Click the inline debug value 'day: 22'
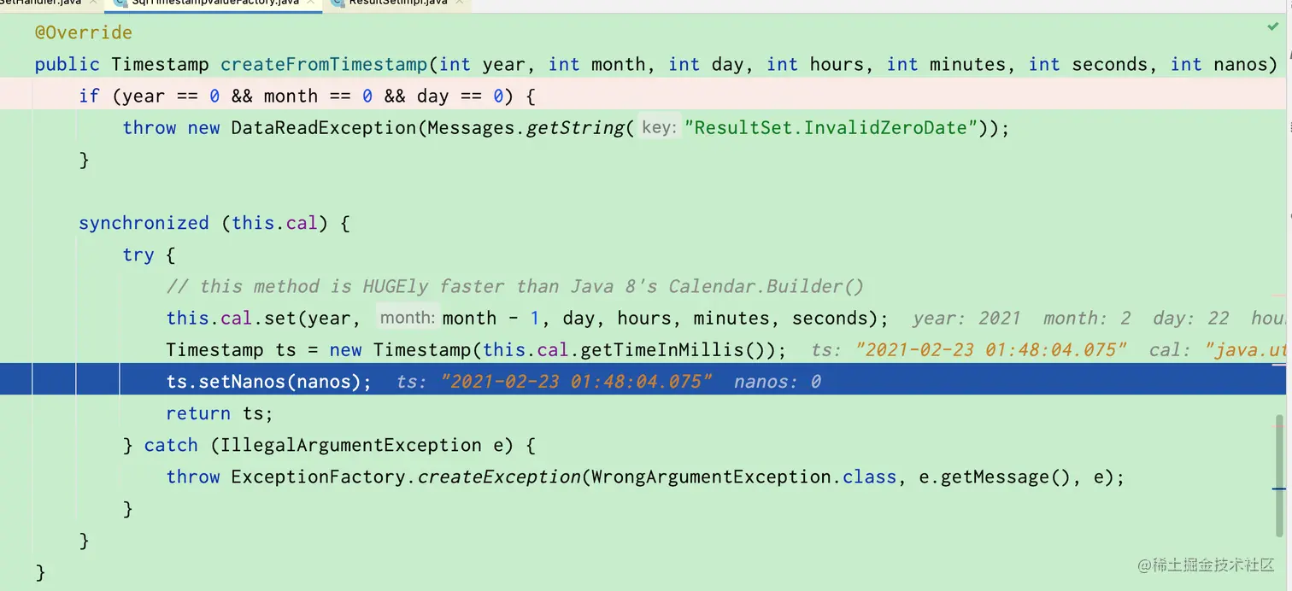 pyautogui.click(x=1190, y=318)
